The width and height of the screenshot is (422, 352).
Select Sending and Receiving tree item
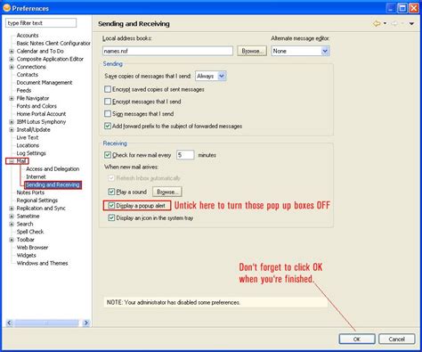coord(53,184)
